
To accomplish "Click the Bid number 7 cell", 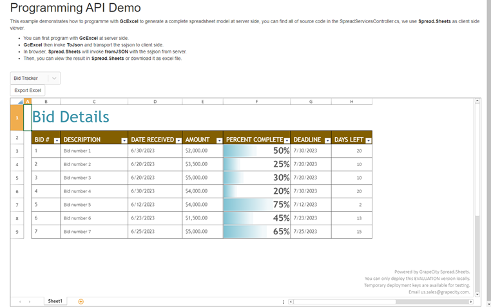I will point(94,232).
